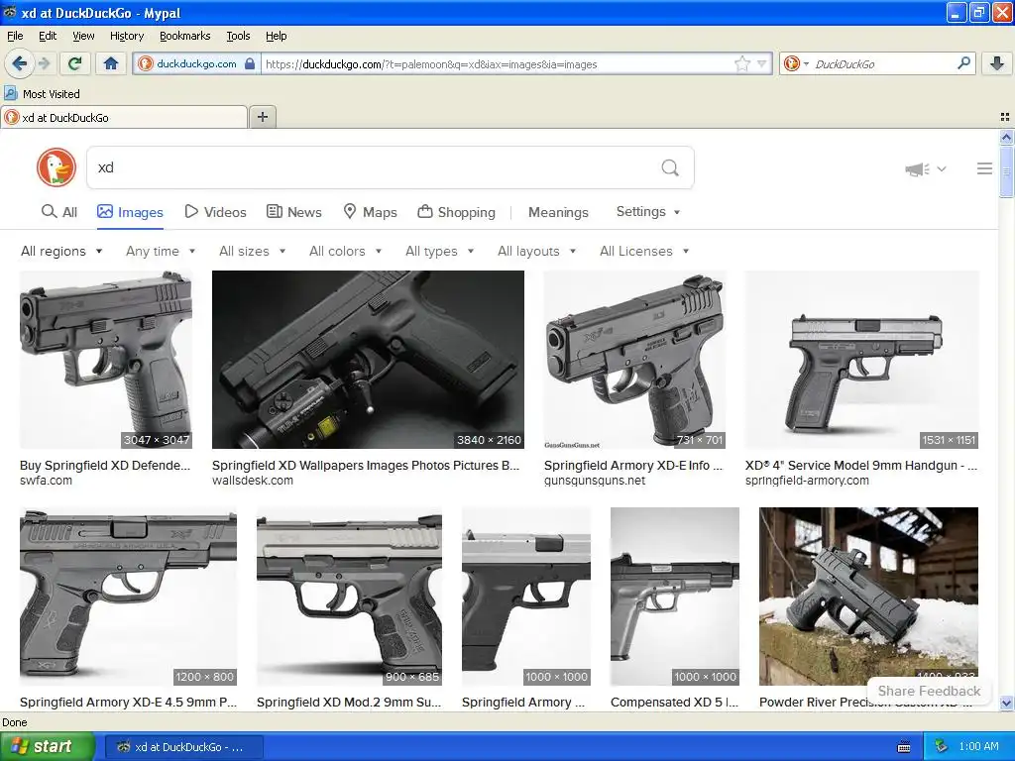
Task: Open the Powder River Precision snow thumbnail
Action: pos(868,597)
